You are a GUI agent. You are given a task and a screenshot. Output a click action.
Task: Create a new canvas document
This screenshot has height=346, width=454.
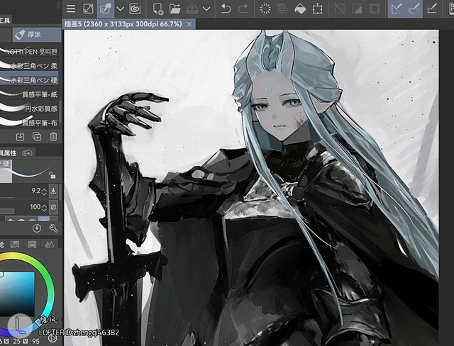click(158, 9)
